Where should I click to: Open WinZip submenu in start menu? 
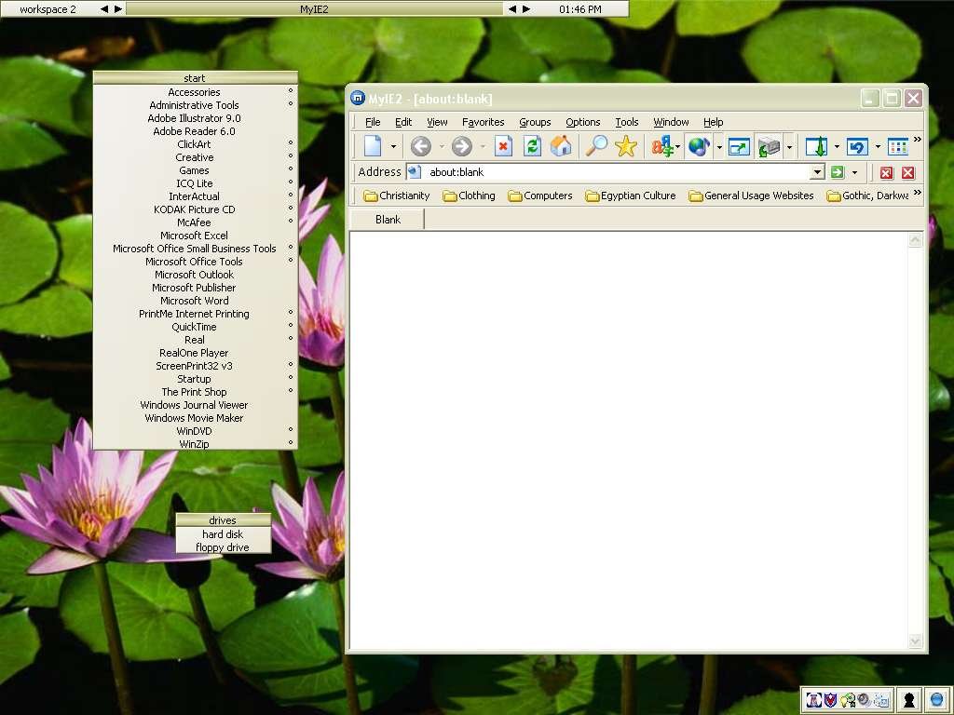point(194,444)
